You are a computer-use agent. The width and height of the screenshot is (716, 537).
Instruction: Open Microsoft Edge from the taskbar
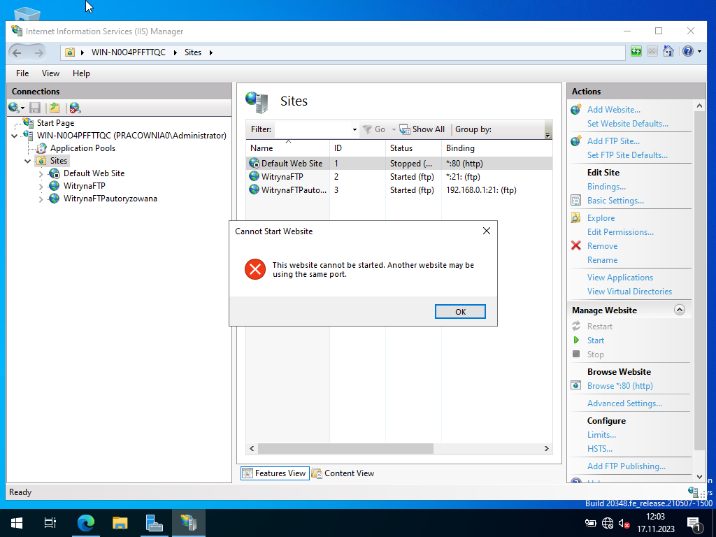85,523
